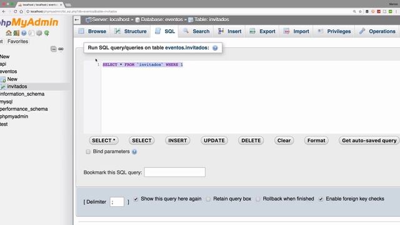The height and width of the screenshot is (225, 400).
Task: Bookmark page with star icon
Action: 360,11
